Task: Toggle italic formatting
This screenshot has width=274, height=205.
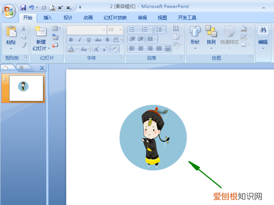Action: pos(79,40)
